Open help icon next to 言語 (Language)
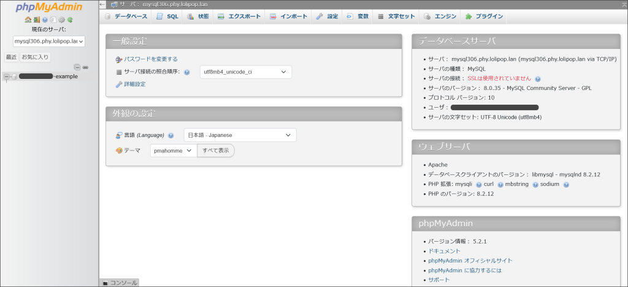 170,135
